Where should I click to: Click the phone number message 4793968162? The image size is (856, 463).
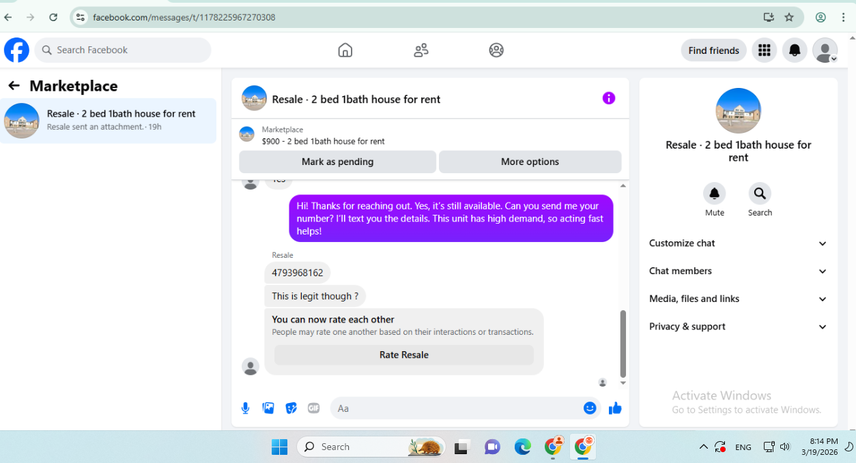point(298,273)
